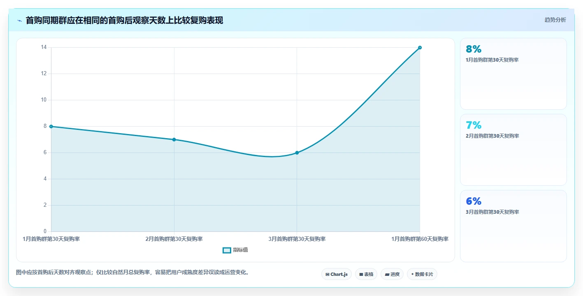Click the y-axis value 10

tap(44, 100)
